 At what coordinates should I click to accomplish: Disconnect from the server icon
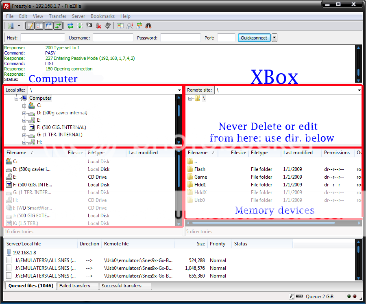(98, 26)
